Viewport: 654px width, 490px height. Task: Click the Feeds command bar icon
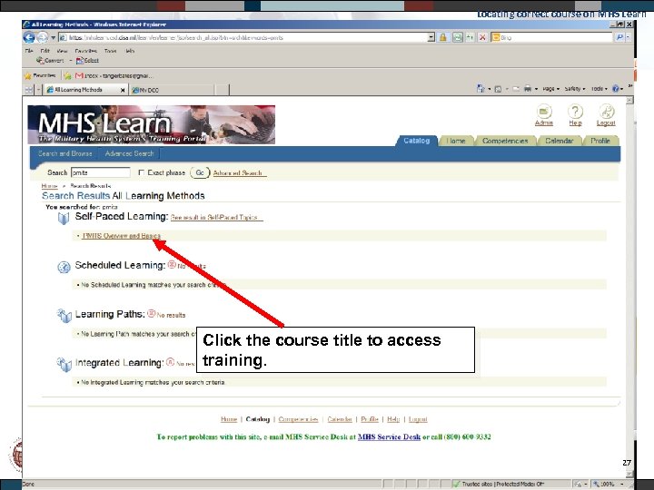coord(498,89)
